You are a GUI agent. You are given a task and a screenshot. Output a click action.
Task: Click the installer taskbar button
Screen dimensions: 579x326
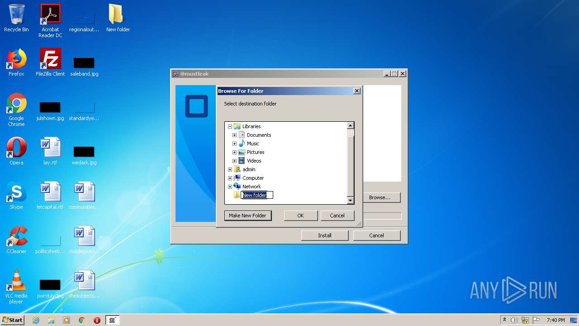tap(112, 320)
